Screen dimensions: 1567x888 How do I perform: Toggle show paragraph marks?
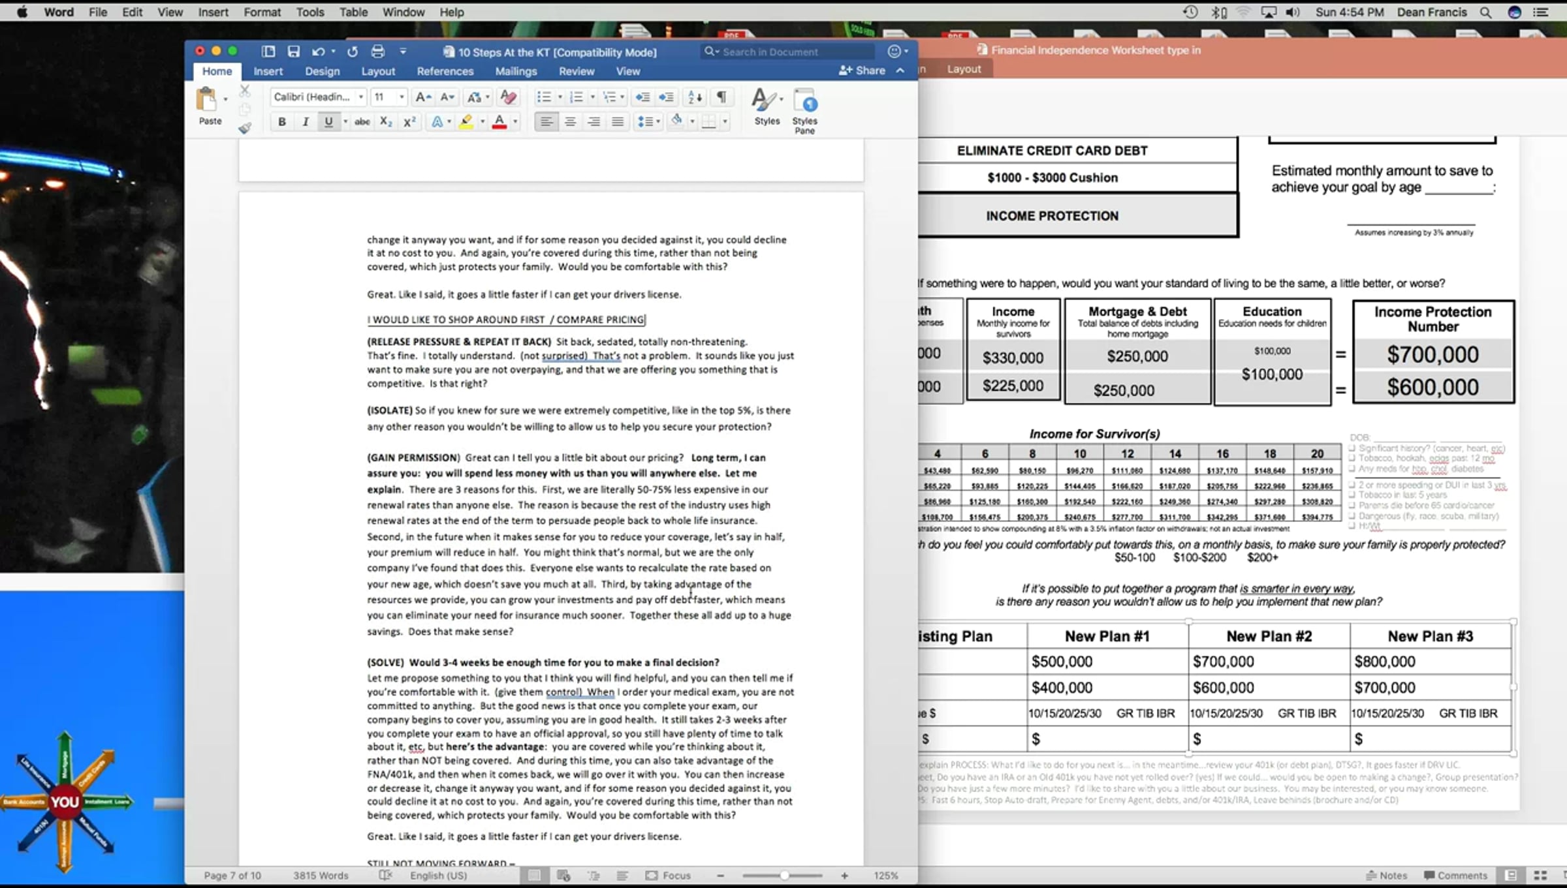(x=721, y=97)
